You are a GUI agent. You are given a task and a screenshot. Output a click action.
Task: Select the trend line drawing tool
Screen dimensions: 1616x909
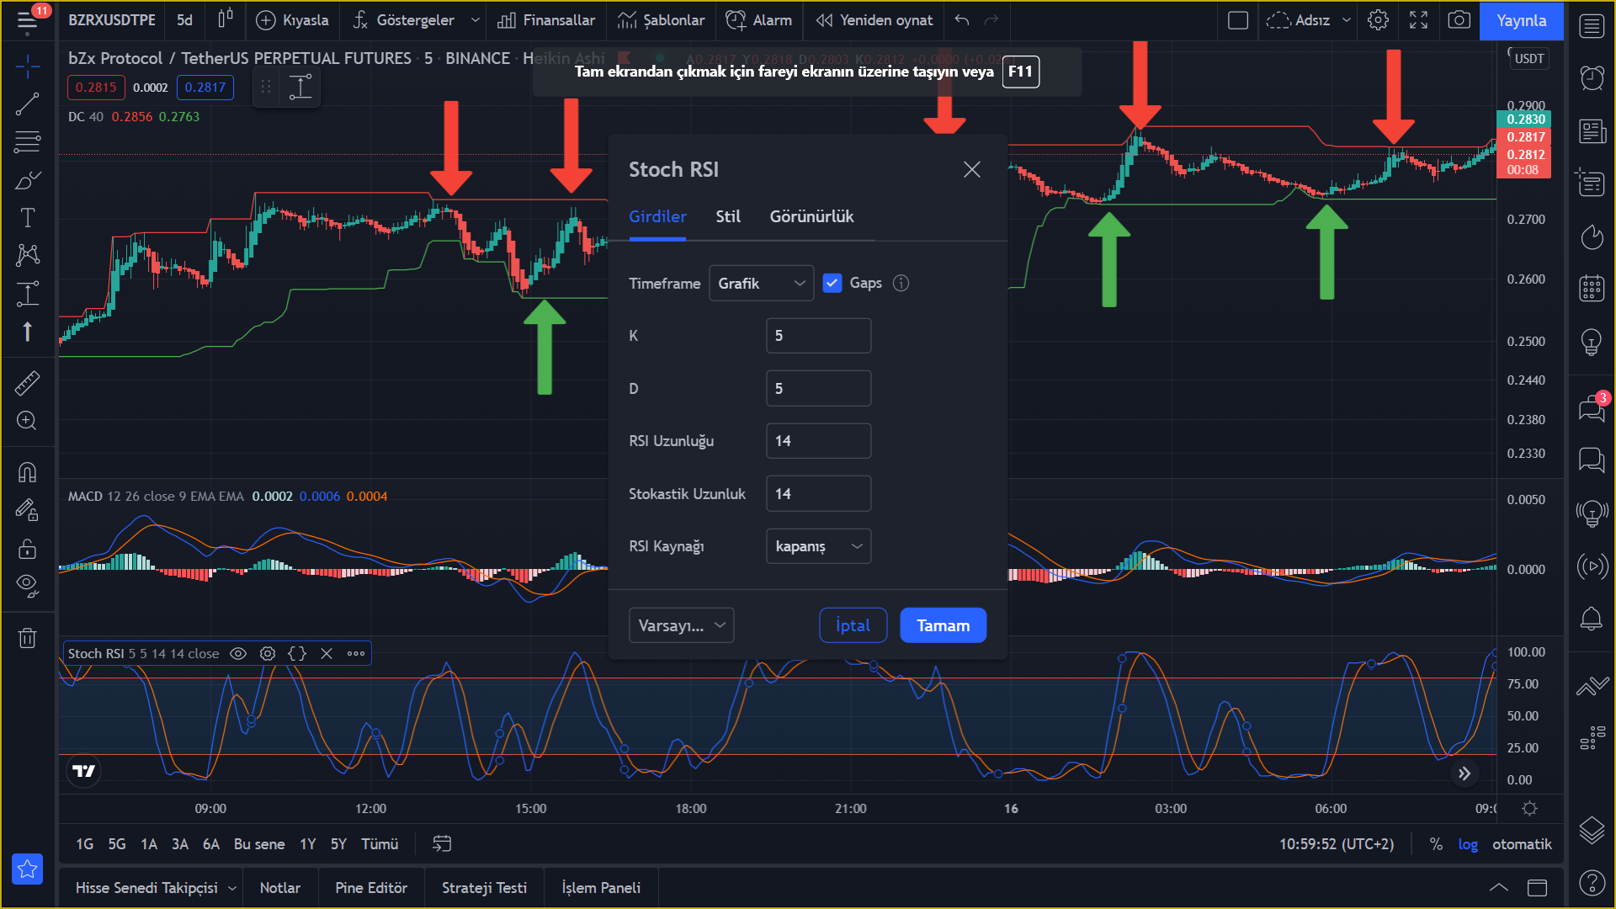[x=27, y=104]
